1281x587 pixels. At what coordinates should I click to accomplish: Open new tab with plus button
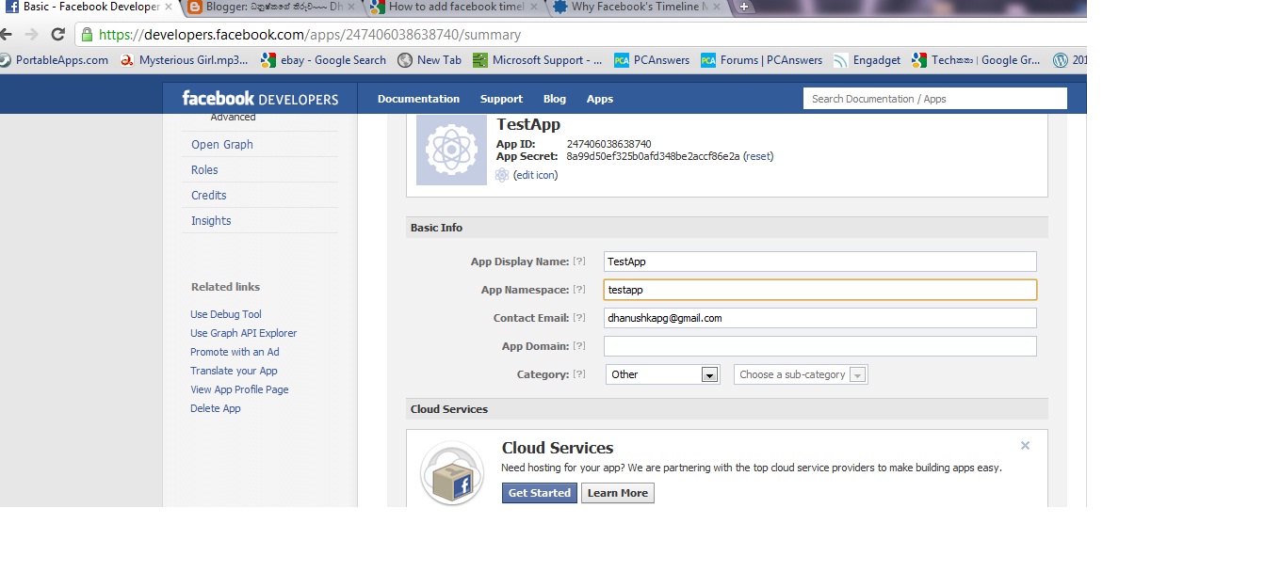[743, 7]
